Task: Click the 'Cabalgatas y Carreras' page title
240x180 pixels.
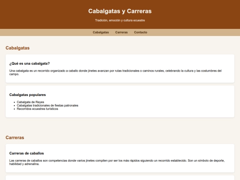Action: point(120,11)
